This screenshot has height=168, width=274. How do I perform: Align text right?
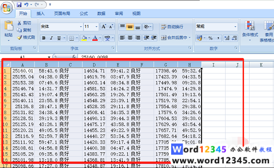tap(138, 38)
